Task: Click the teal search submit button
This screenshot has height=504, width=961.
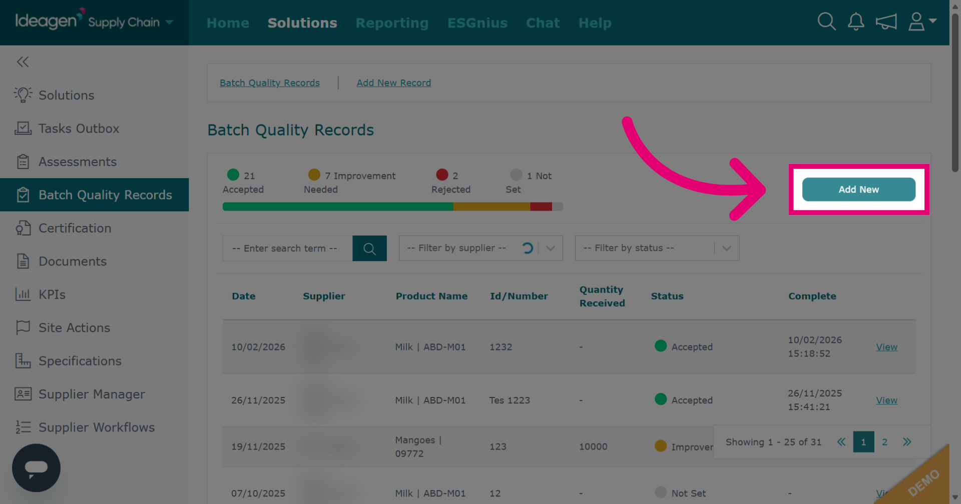Action: pos(369,248)
